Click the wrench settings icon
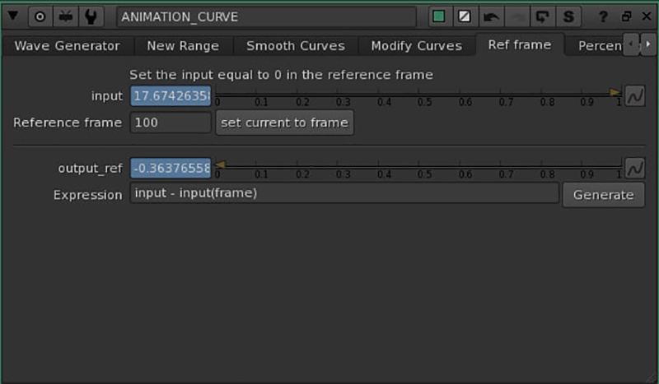The height and width of the screenshot is (384, 659). [x=91, y=16]
